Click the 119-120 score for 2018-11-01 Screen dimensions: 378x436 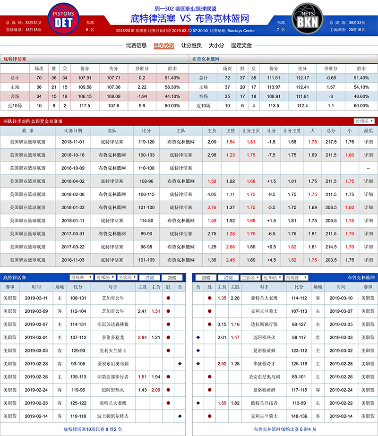click(x=146, y=142)
